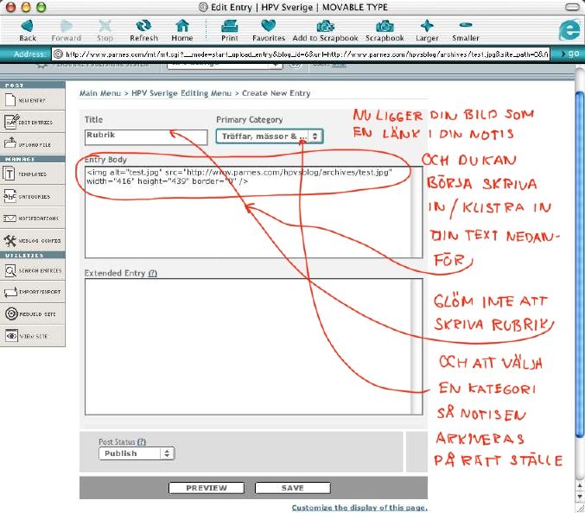Open Import/Export in sidebar

click(33, 292)
